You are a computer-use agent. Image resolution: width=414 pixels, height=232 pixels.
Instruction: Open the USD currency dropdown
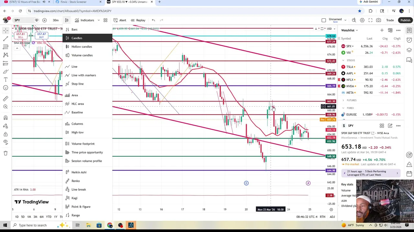click(331, 29)
